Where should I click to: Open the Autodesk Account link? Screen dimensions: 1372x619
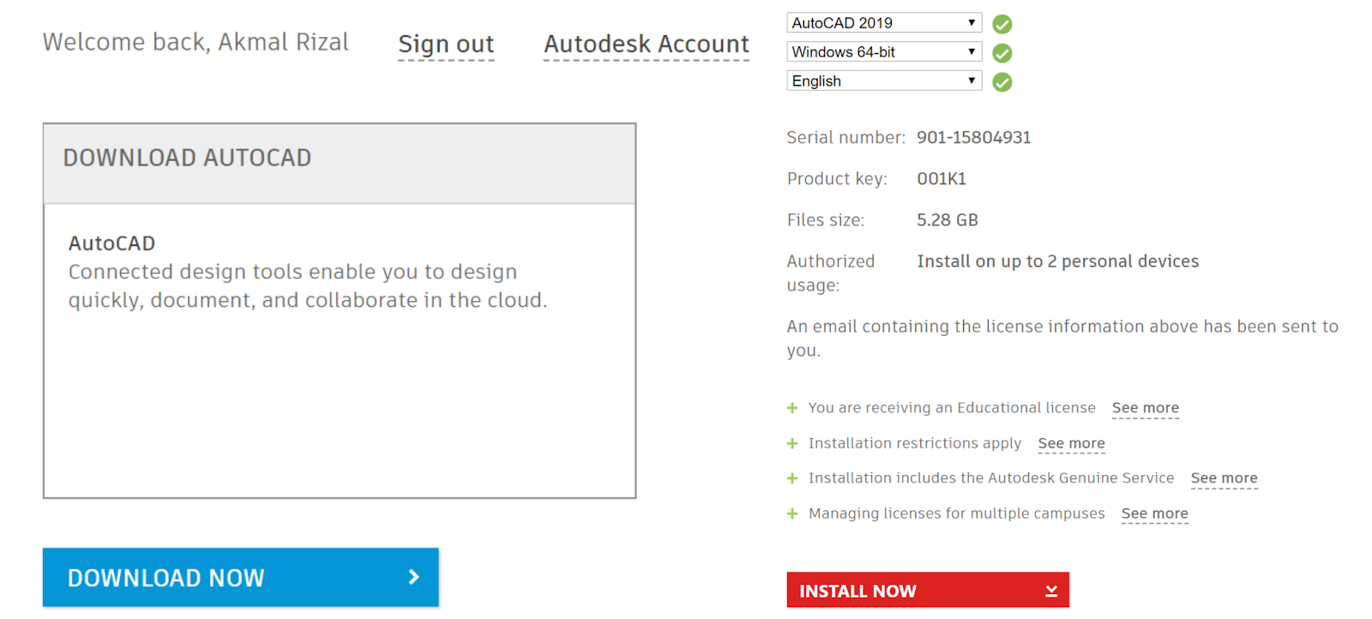tap(647, 44)
